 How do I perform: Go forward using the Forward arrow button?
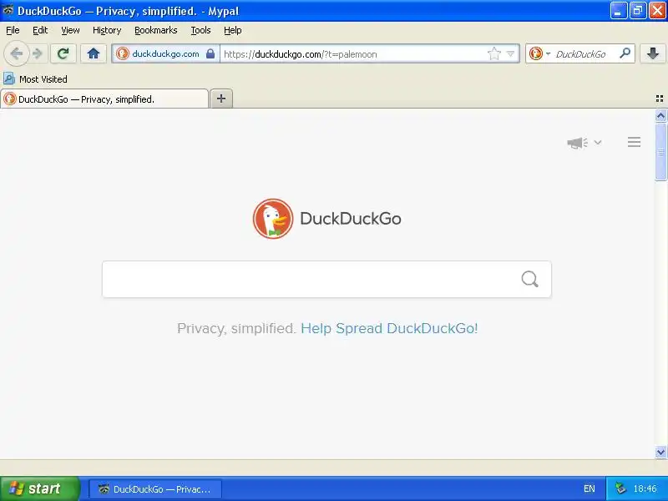coord(38,53)
